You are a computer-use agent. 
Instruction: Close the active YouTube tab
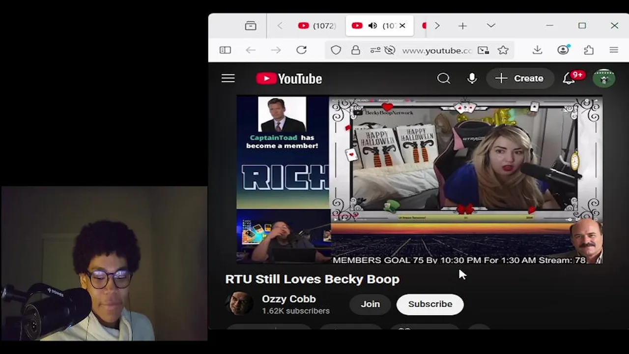(402, 26)
